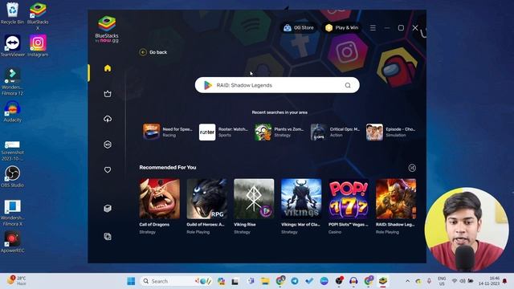The height and width of the screenshot is (289, 514).
Task: Select Screenshot 2023-10 desktop file
Action: (x=13, y=151)
